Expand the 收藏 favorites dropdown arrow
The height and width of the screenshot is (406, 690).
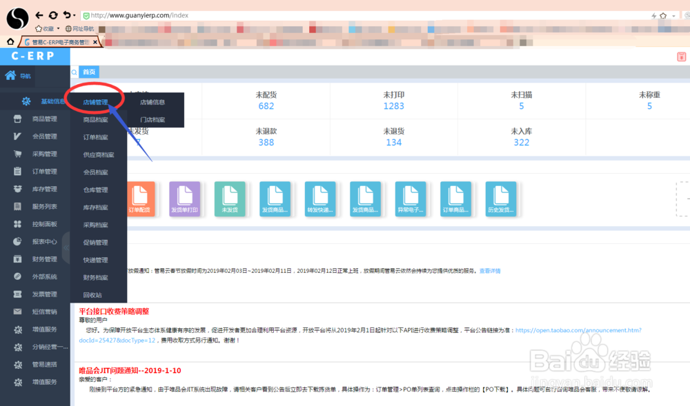(x=58, y=28)
